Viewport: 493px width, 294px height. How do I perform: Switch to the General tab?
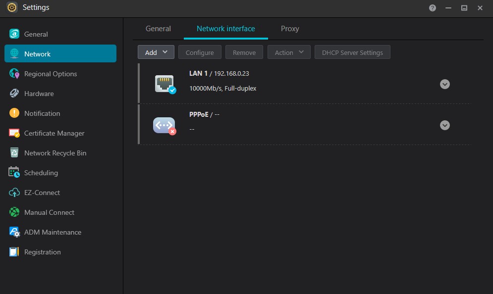pyautogui.click(x=158, y=29)
